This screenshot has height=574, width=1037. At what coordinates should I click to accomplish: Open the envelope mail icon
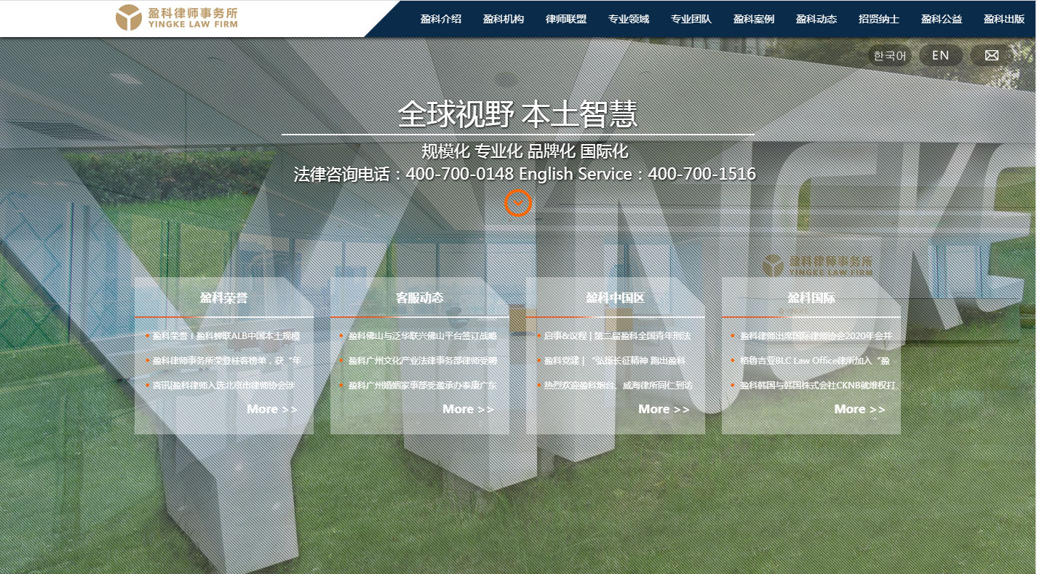tap(991, 55)
